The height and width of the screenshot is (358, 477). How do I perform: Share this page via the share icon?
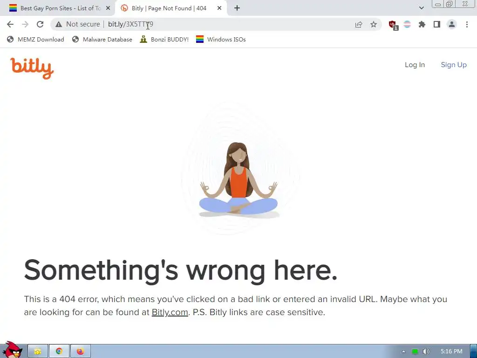click(x=359, y=24)
